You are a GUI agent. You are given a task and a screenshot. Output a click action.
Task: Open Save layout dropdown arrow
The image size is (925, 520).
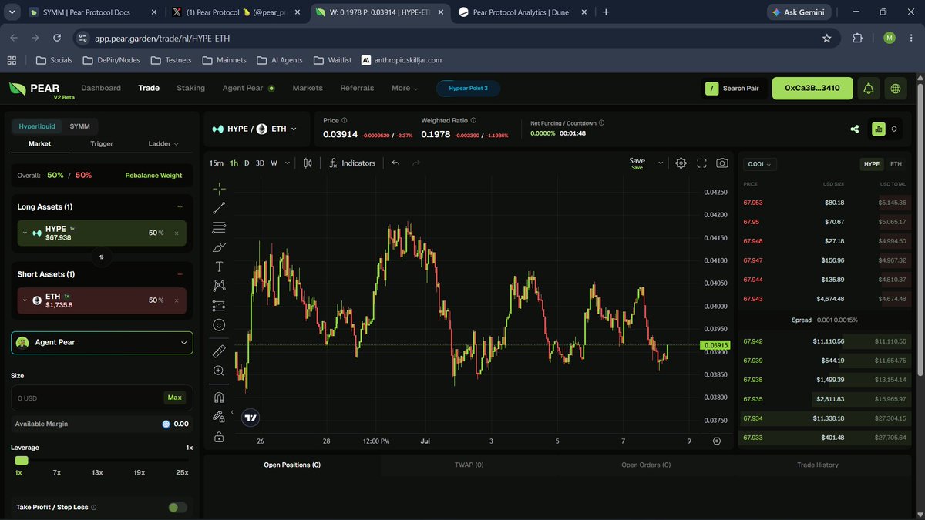[659, 162]
